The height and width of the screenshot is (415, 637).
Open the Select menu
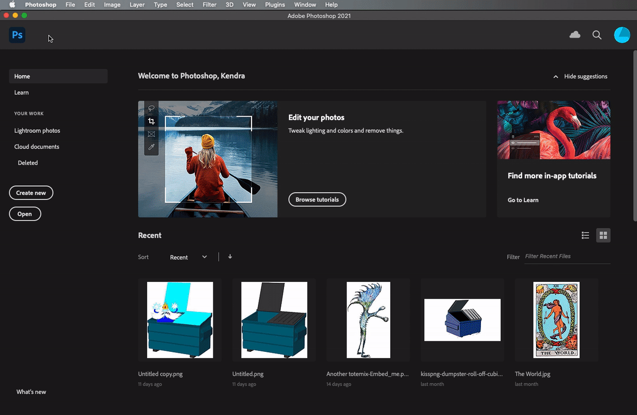point(185,5)
